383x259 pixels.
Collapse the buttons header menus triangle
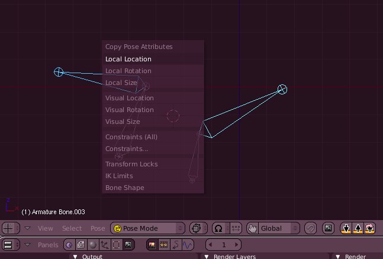pyautogui.click(x=27, y=245)
